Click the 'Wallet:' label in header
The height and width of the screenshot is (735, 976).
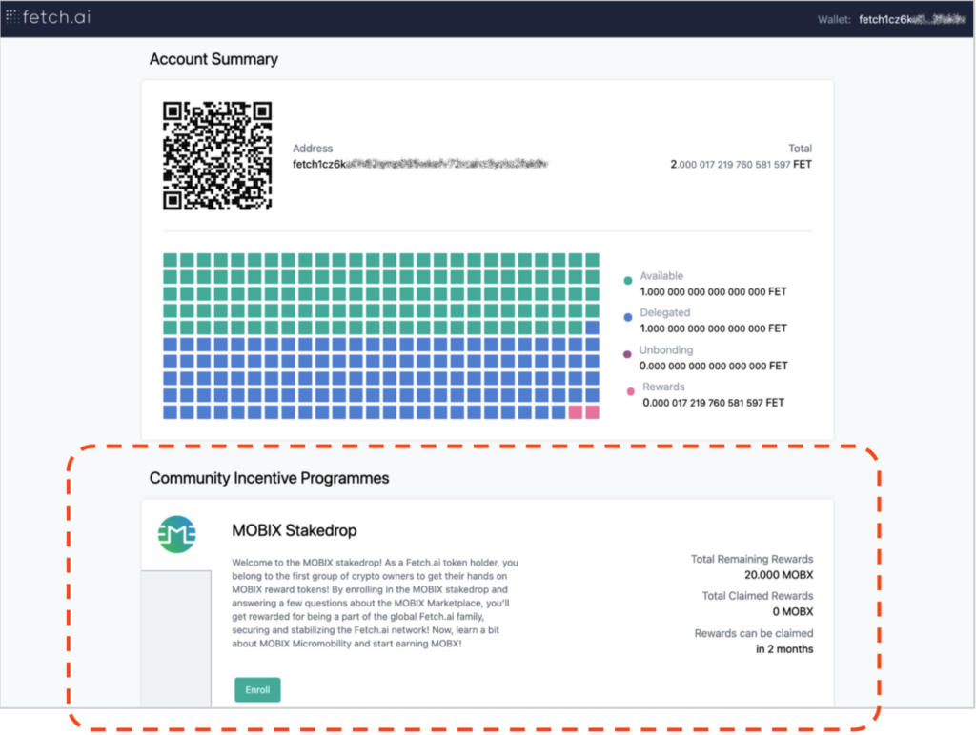coord(834,19)
